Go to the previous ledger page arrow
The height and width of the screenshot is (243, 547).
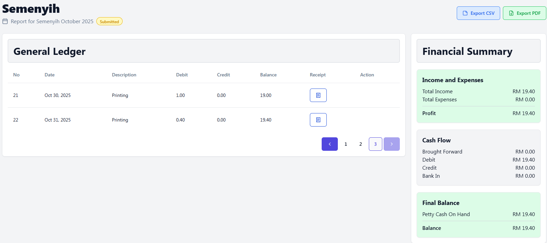(329, 144)
